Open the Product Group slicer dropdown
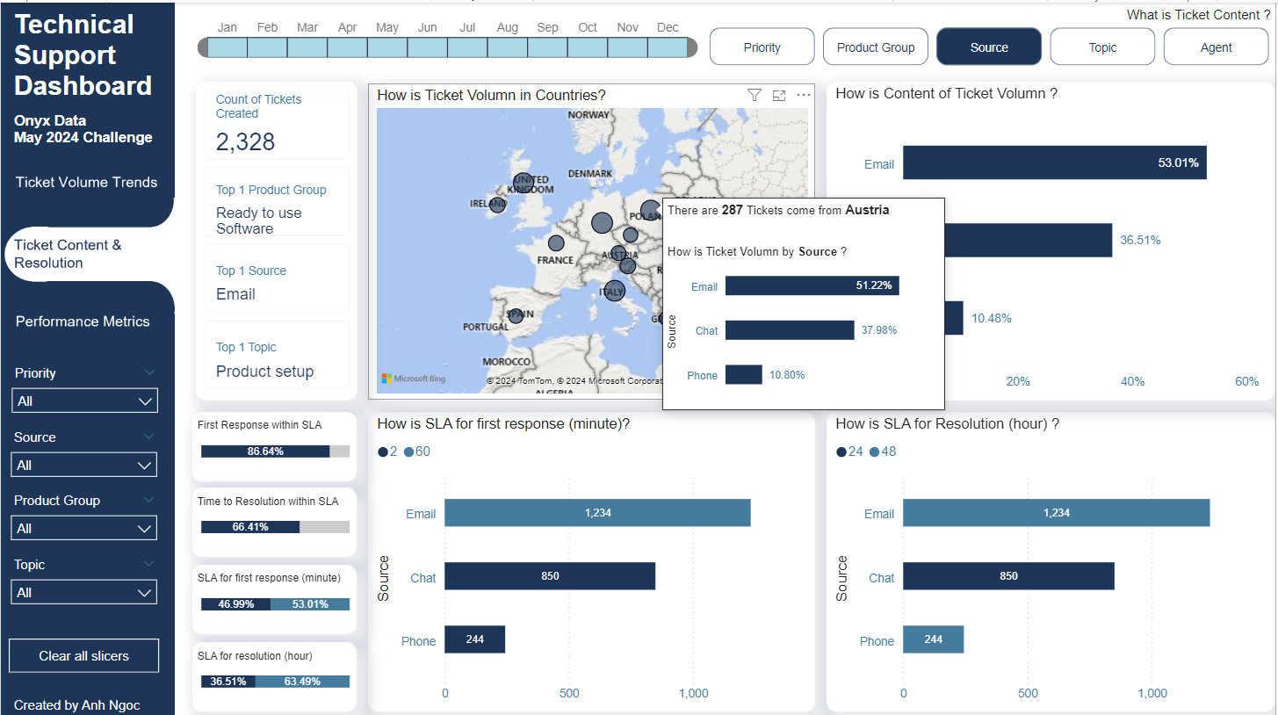This screenshot has height=715, width=1278. point(84,528)
